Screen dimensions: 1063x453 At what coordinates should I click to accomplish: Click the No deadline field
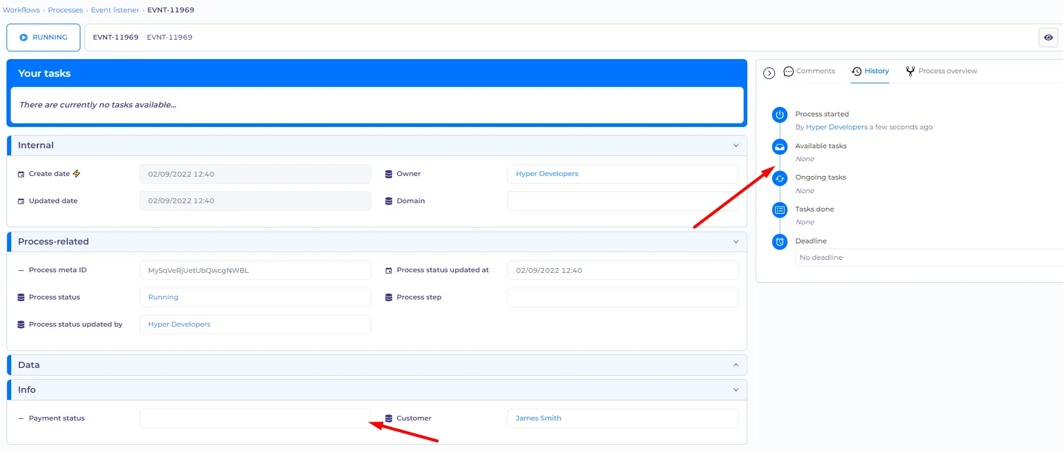tap(929, 258)
